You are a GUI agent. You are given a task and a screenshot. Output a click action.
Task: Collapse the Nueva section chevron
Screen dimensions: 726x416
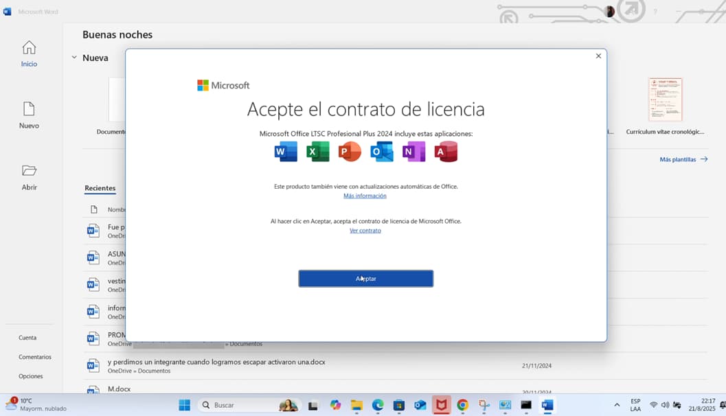coord(74,58)
